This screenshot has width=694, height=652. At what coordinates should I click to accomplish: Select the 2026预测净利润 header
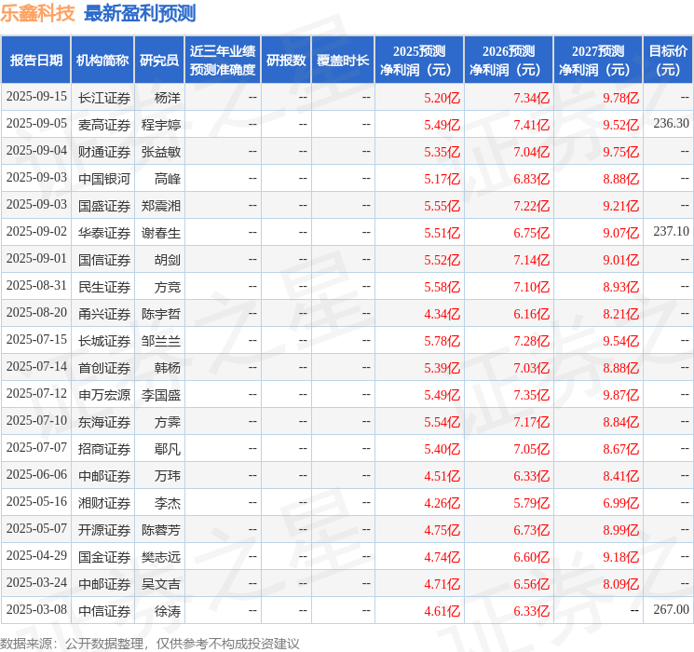[509, 61]
